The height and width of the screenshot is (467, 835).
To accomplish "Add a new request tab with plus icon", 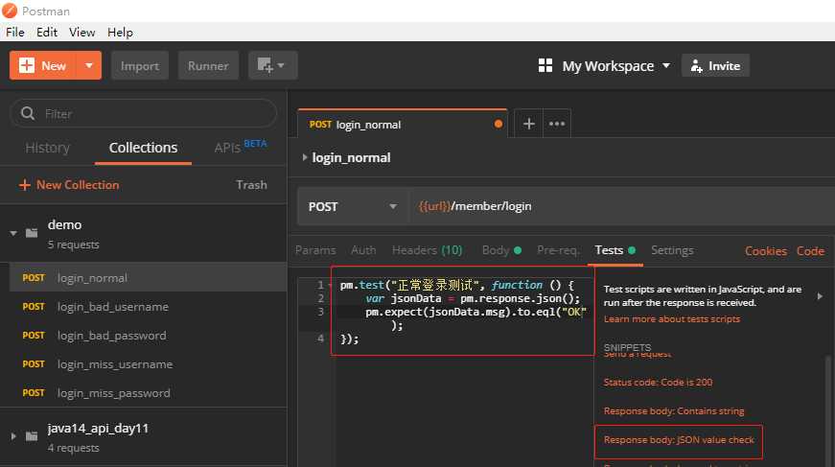I will (529, 124).
